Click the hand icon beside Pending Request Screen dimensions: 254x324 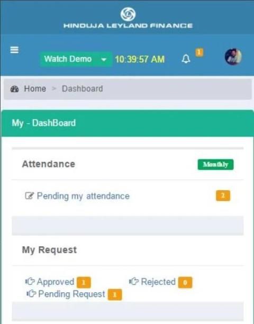31,294
